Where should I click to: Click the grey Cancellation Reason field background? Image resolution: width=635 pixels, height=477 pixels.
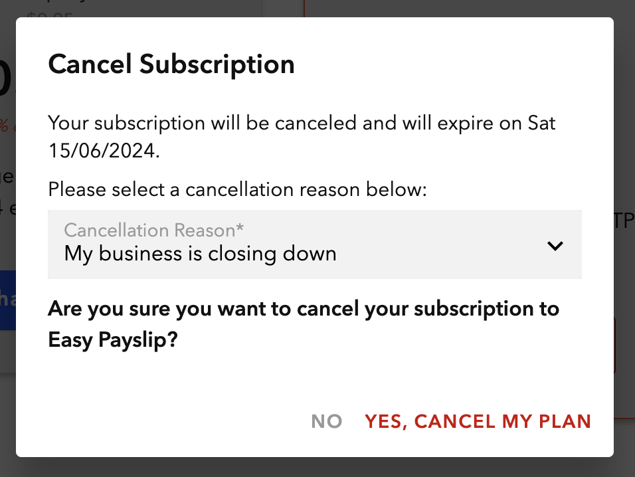click(x=315, y=244)
